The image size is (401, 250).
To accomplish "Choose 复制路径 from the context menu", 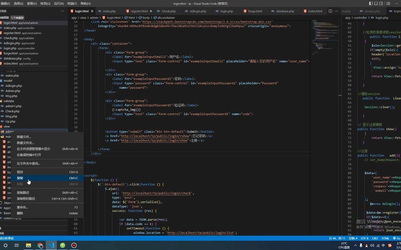I will (47, 192).
